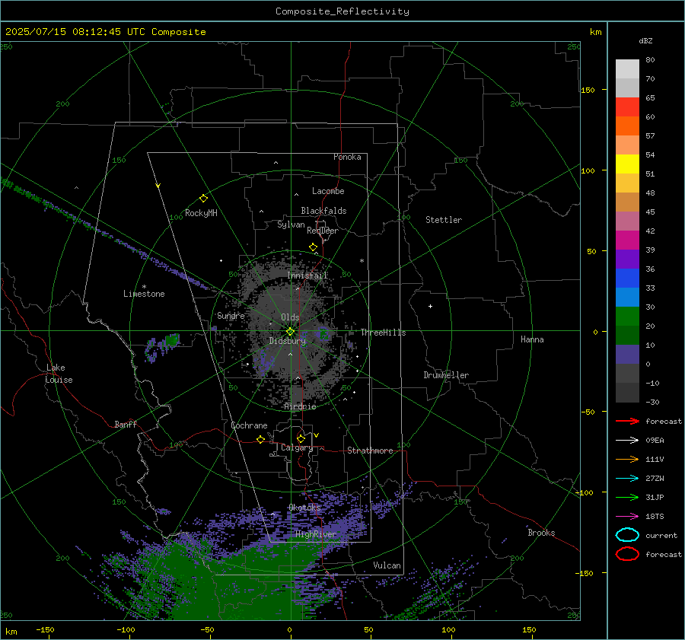Select yellow diamond marker above Calgary label
685x640 pixels.
301,438
